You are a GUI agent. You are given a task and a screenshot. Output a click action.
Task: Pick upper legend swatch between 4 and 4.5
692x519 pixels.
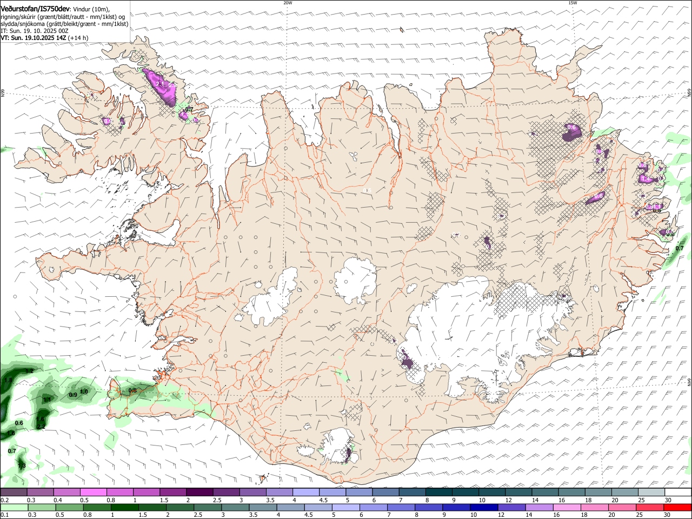[x=305, y=493]
